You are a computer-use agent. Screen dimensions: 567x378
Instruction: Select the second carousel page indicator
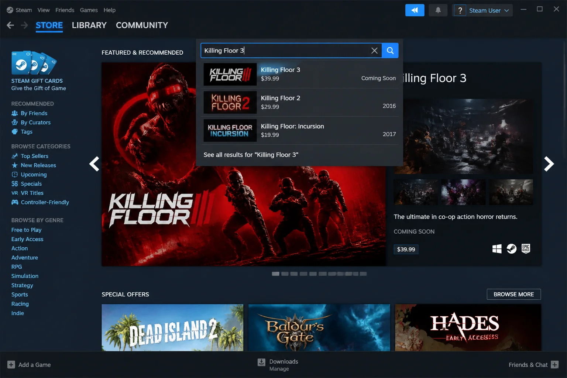285,274
